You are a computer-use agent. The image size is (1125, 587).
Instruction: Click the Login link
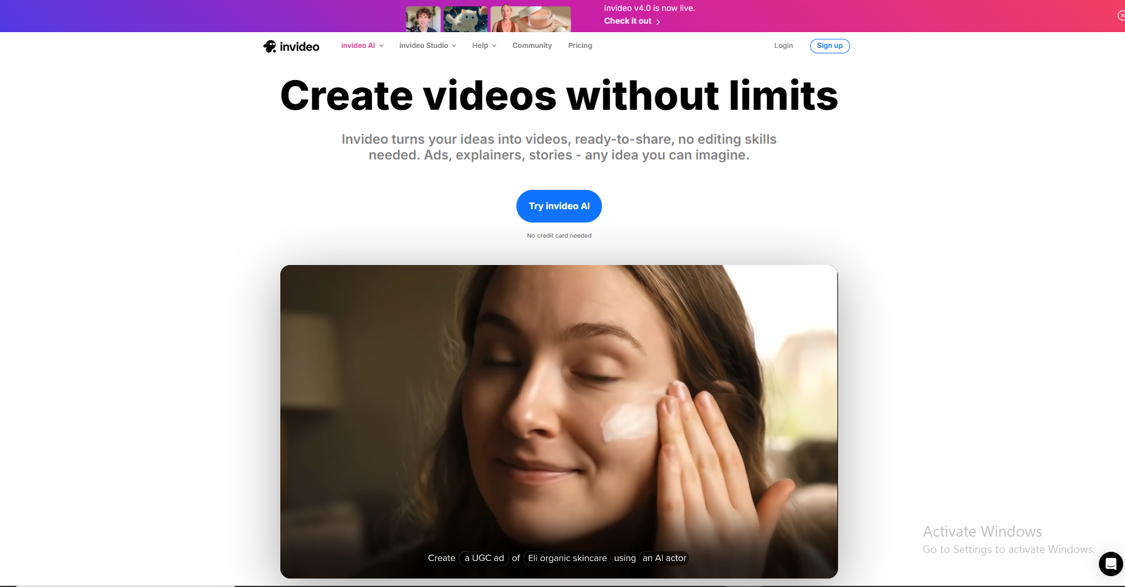point(783,45)
